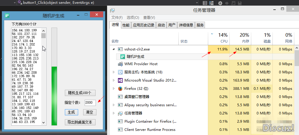This screenshot has width=299, height=135.
Task: Click the Firefox icon in process list
Action: pyautogui.click(x=120, y=89)
